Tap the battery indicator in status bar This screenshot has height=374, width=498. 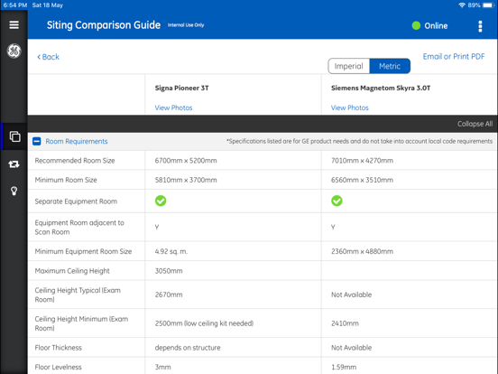point(487,5)
